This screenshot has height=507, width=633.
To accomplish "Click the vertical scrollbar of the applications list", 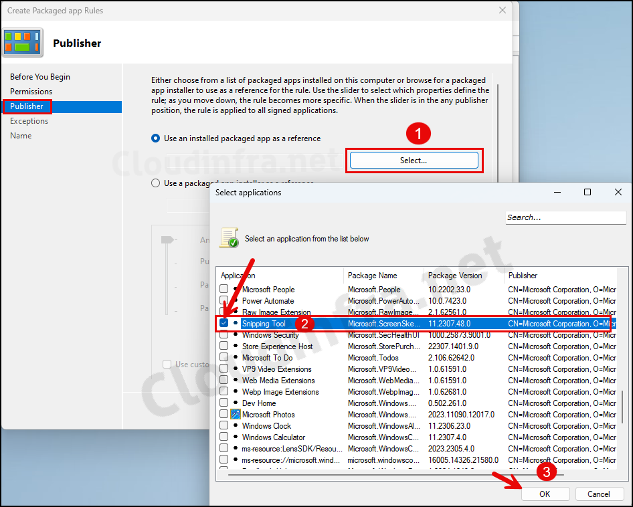I will pyautogui.click(x=622, y=407).
